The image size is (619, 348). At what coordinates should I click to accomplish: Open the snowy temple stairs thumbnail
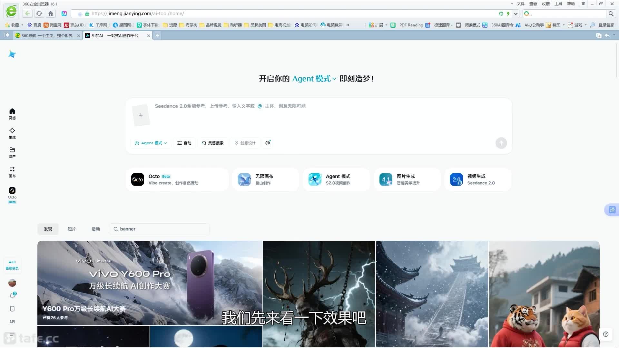click(x=432, y=294)
